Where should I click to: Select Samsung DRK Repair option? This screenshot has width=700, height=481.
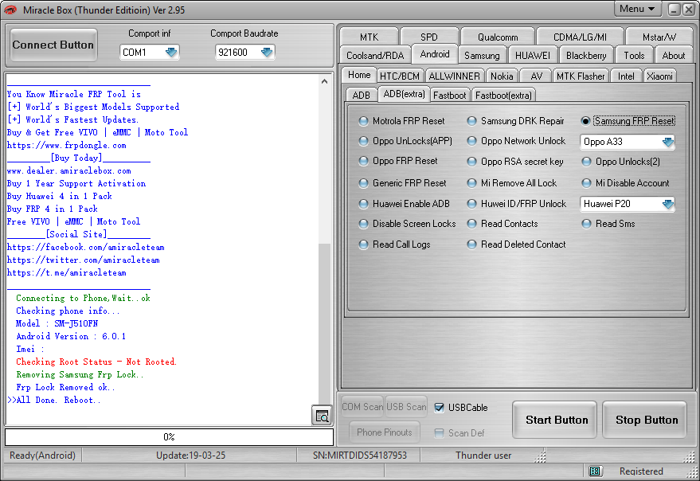pos(515,121)
